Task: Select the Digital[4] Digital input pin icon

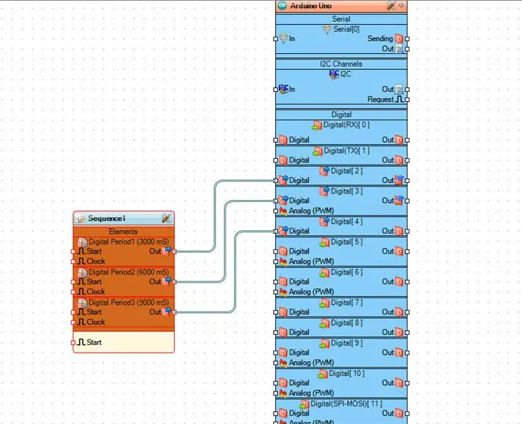Action: pyautogui.click(x=284, y=230)
